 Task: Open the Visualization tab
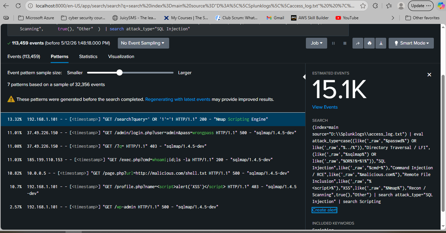[x=121, y=57]
